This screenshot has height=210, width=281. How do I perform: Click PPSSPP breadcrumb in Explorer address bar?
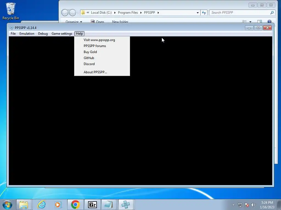pyautogui.click(x=150, y=13)
